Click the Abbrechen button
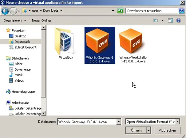 point(167,130)
